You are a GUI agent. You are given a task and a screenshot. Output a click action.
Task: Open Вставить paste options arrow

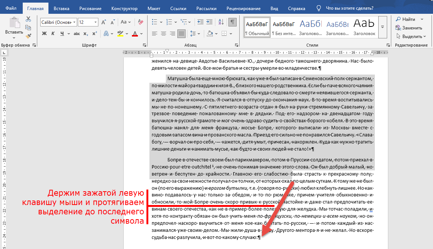coord(14,38)
